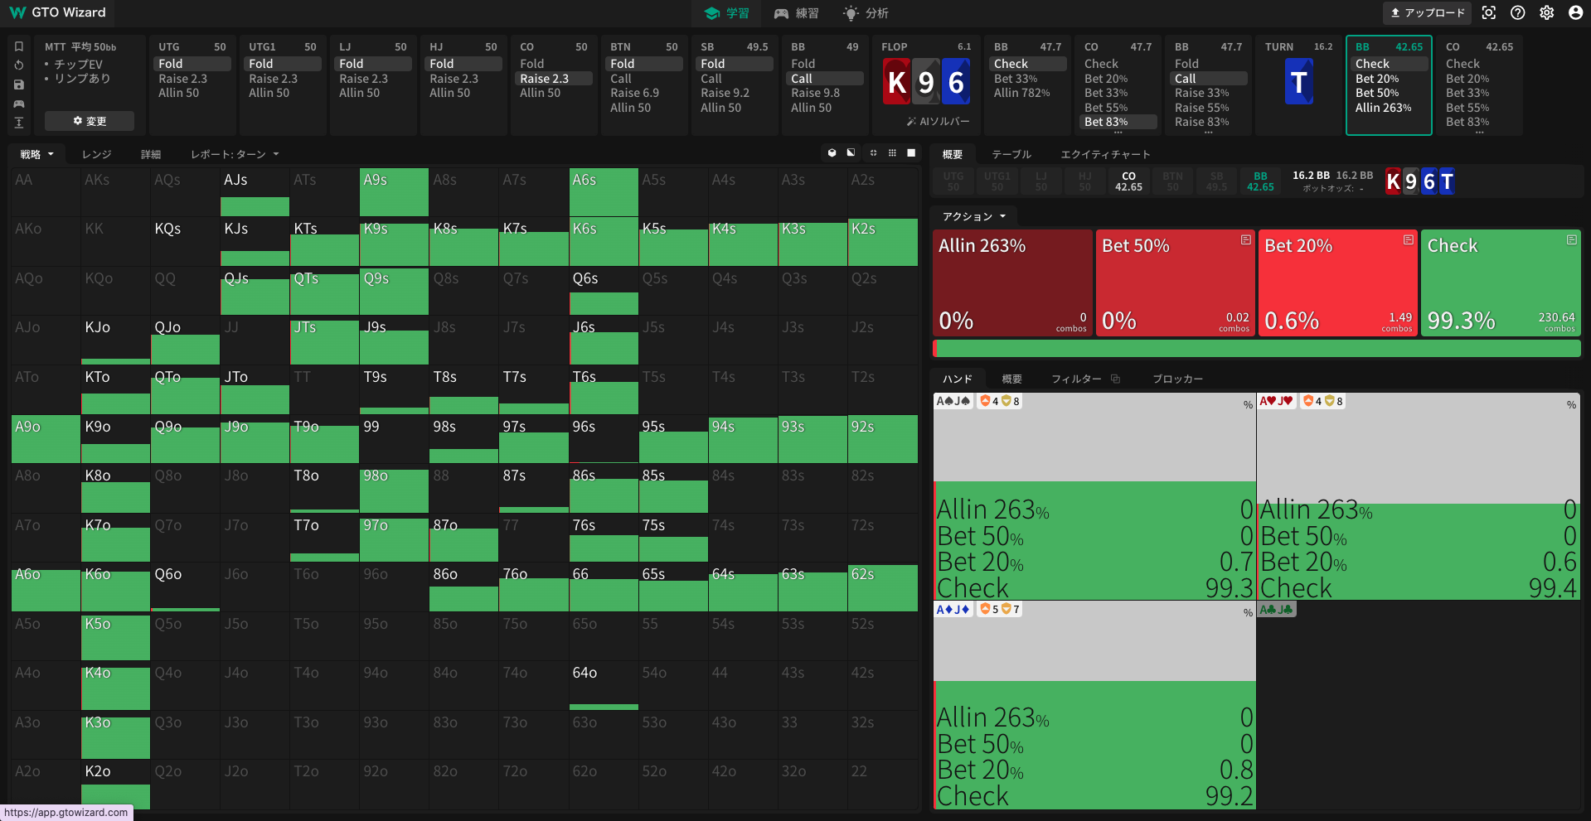Viewport: 1591px width, 821px height.
Task: Switch to the 練習 tab
Action: click(796, 13)
